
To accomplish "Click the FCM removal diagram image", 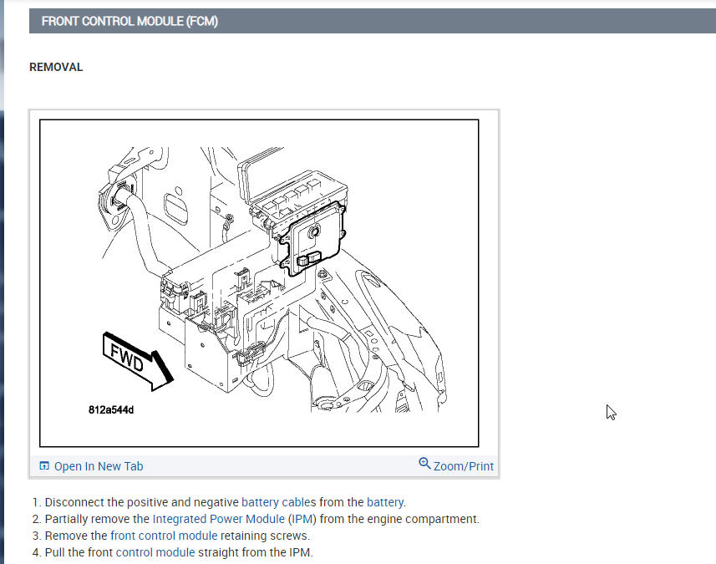I will click(259, 283).
